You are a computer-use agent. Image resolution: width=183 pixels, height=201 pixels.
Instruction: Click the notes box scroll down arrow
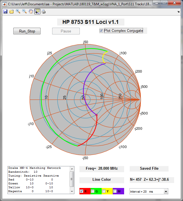pyautogui.click(x=72, y=192)
